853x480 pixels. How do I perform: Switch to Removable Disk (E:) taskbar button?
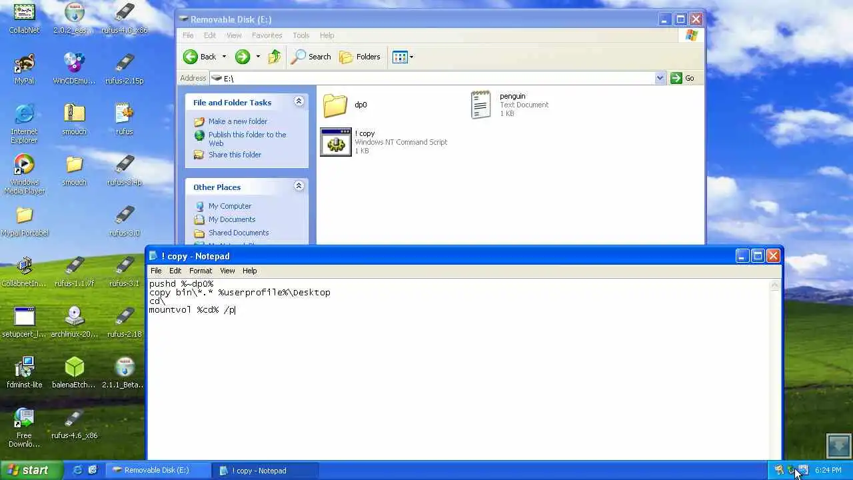(157, 470)
